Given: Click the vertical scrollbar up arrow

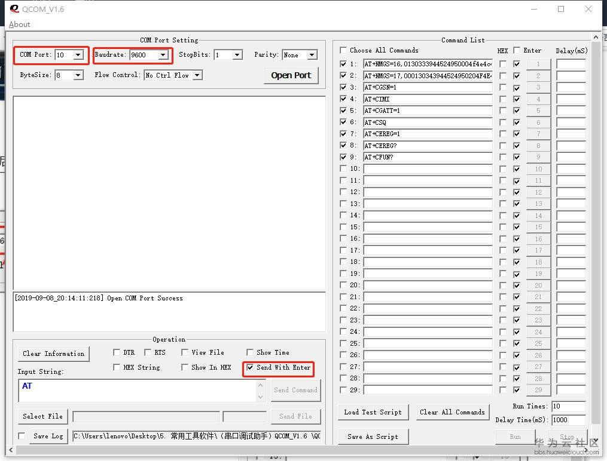Looking at the screenshot, I should pos(596,38).
